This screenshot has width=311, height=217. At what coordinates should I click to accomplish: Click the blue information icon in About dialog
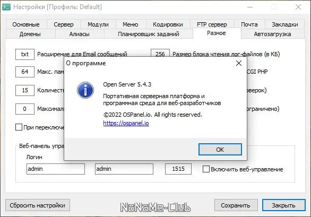pyautogui.click(x=85, y=90)
